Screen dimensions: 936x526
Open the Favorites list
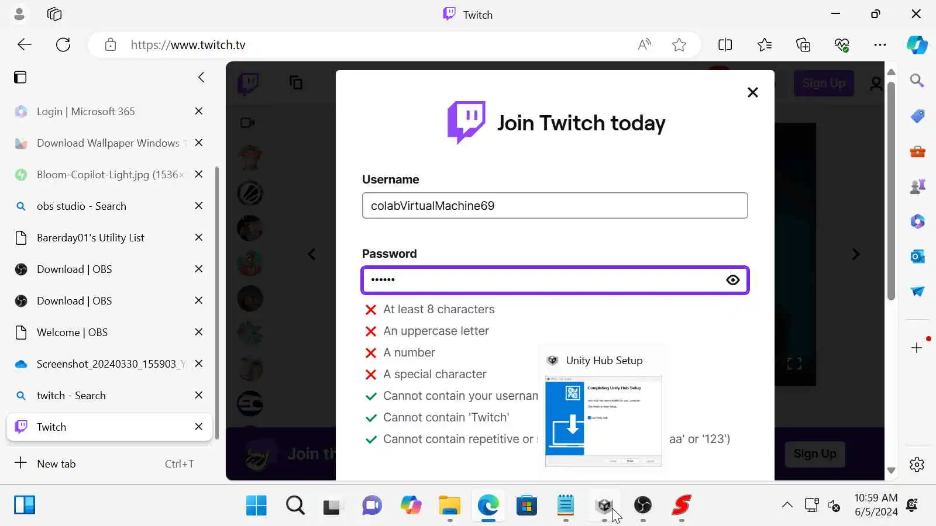[764, 44]
